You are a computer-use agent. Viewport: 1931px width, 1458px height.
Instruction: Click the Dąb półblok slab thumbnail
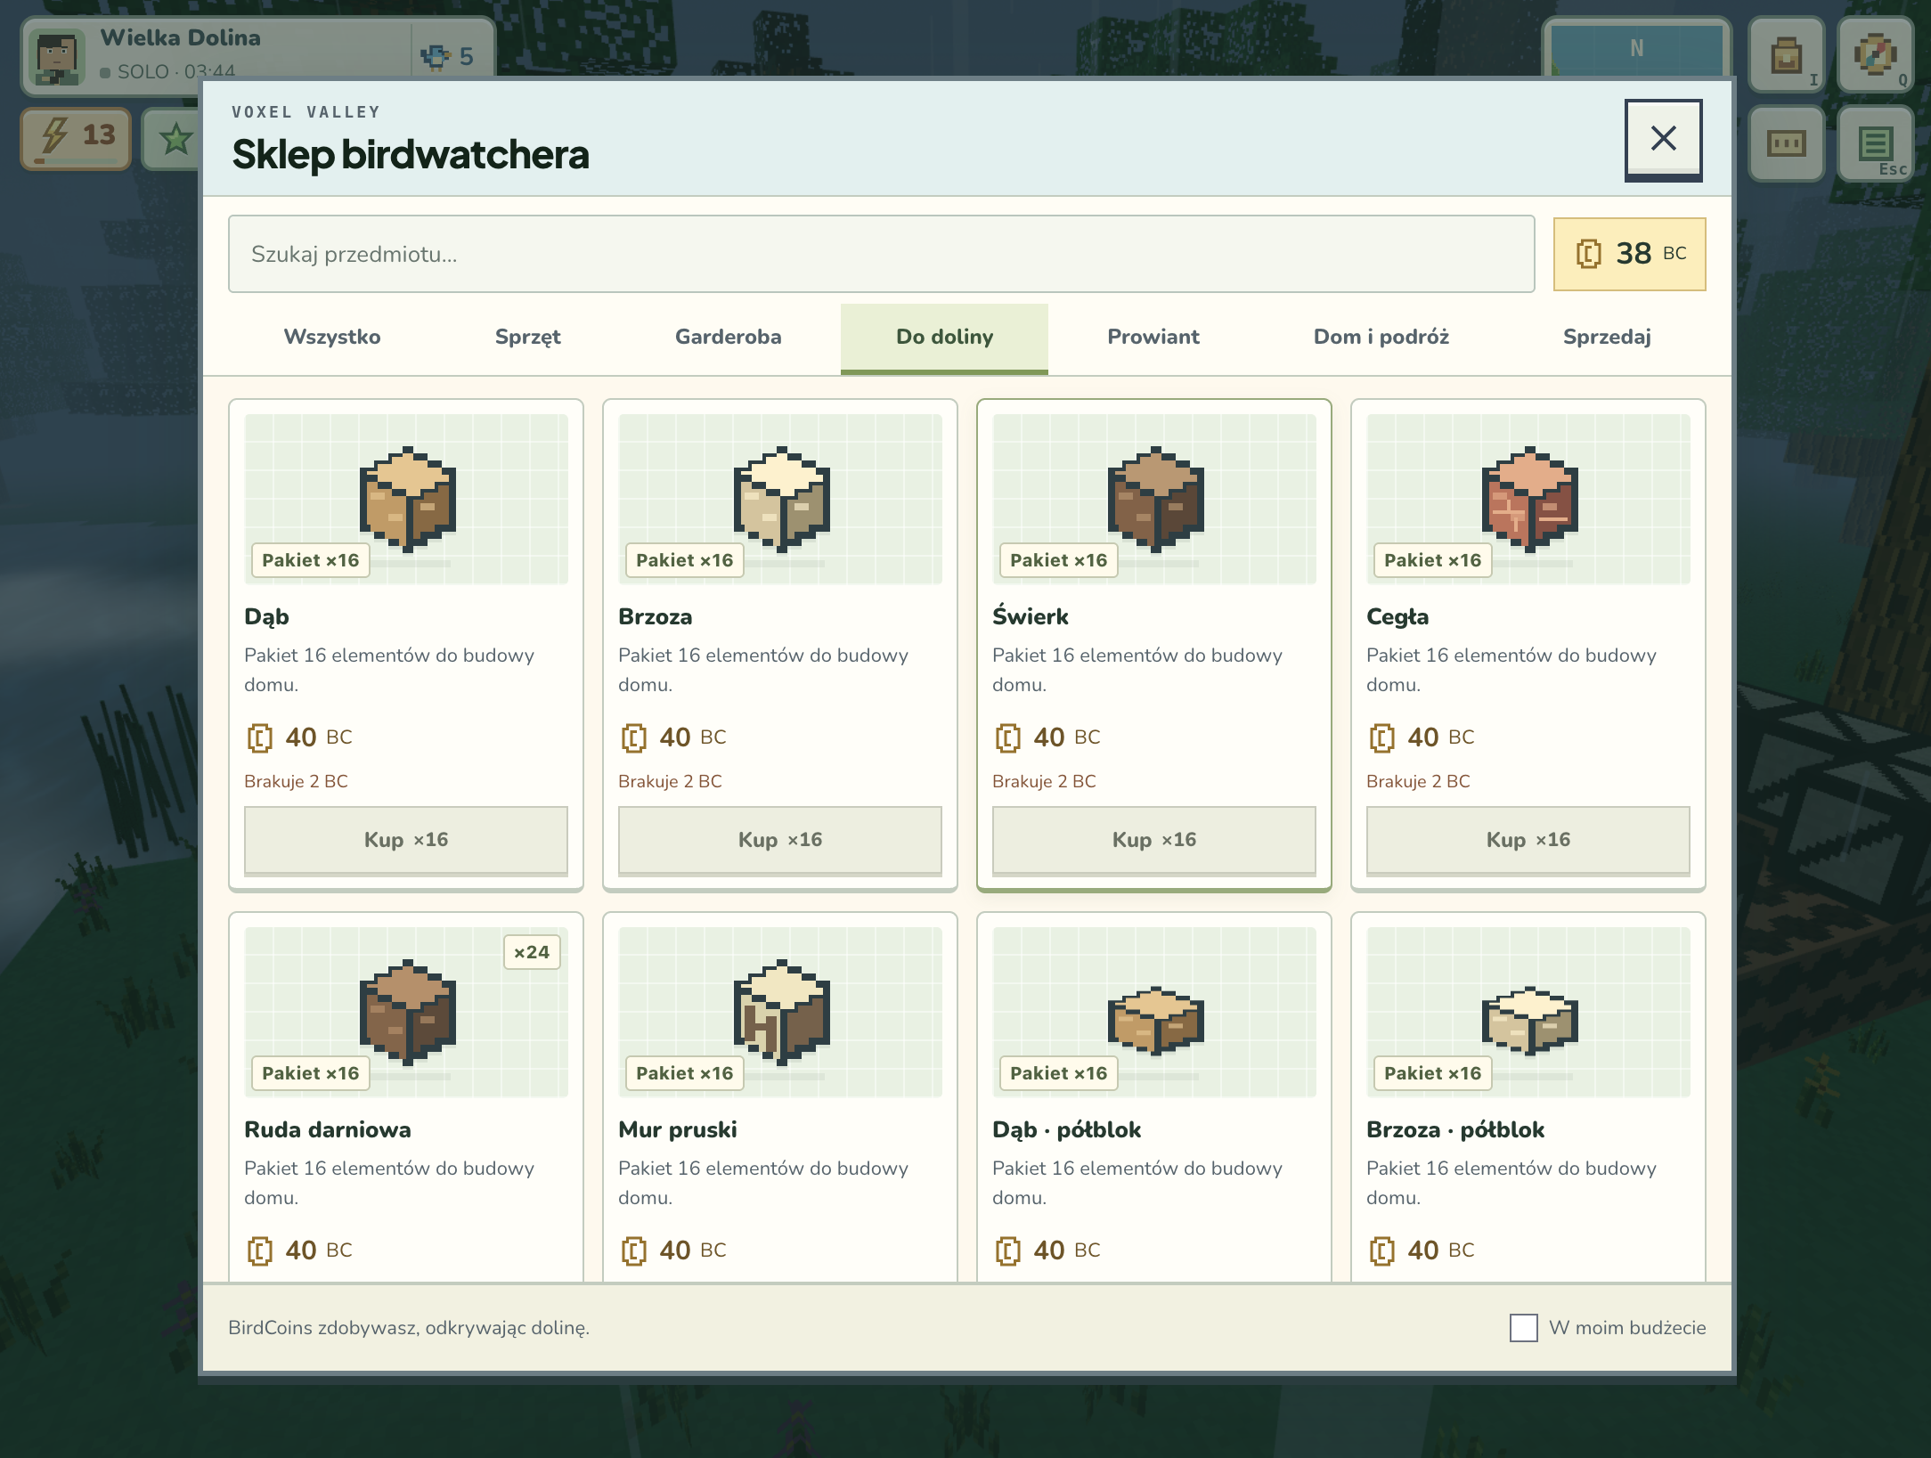coord(1154,1012)
